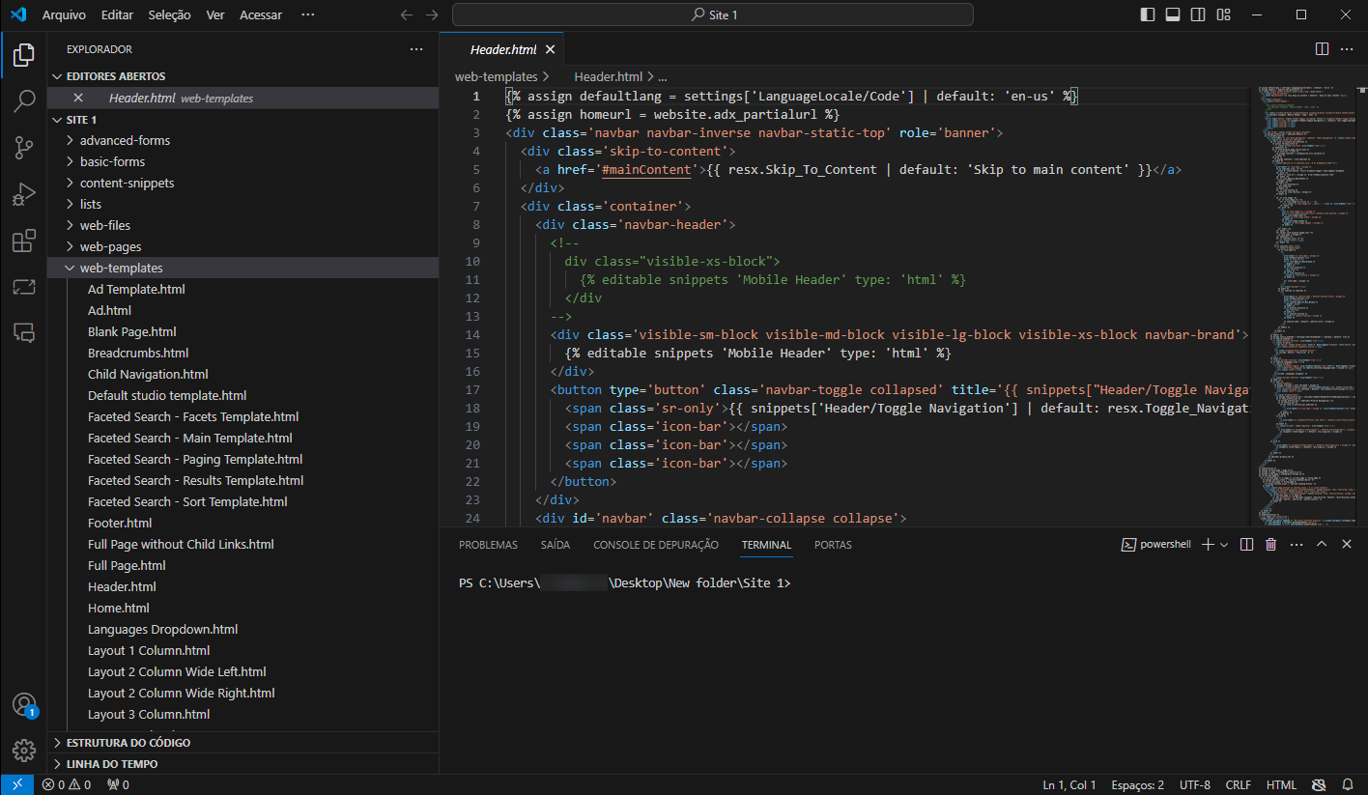
Task: Open the Run and Debug view
Action: 24,194
